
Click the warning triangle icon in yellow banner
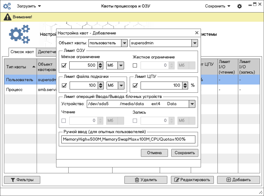point(7,17)
